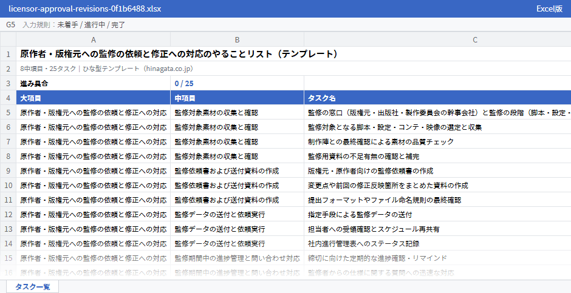Image resolution: width=571 pixels, height=293 pixels.
Task: Click cell 変更点や前回の修正反映箇所をまとめた資料の作成
Action: [438, 186]
